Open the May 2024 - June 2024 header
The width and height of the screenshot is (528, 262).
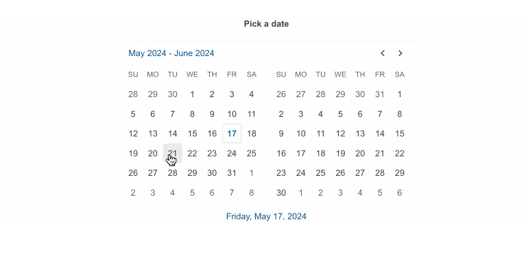[171, 53]
